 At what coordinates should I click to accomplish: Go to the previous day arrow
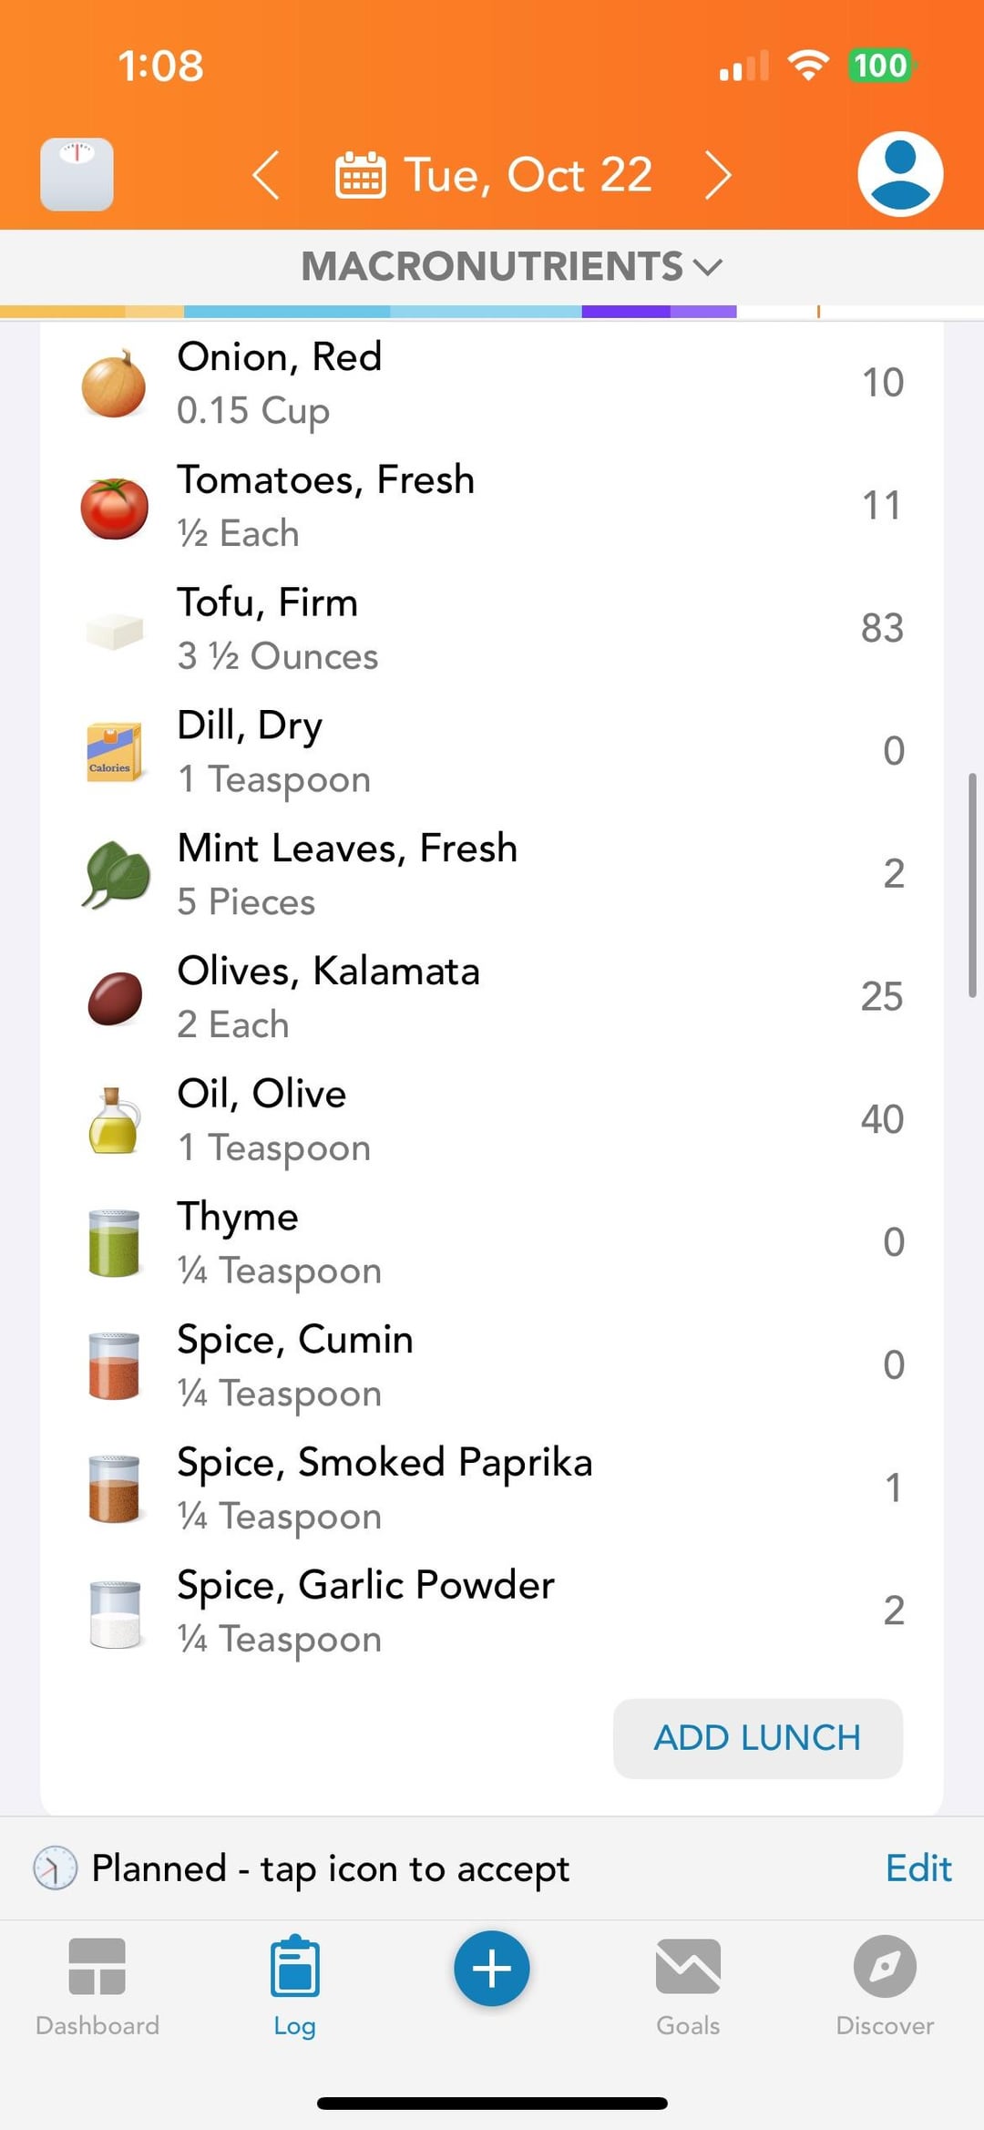tap(266, 175)
